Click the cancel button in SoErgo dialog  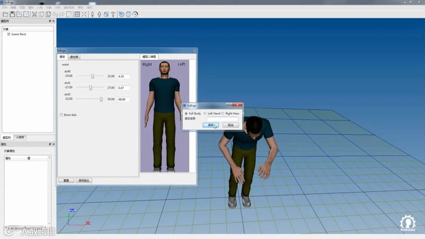click(x=231, y=125)
